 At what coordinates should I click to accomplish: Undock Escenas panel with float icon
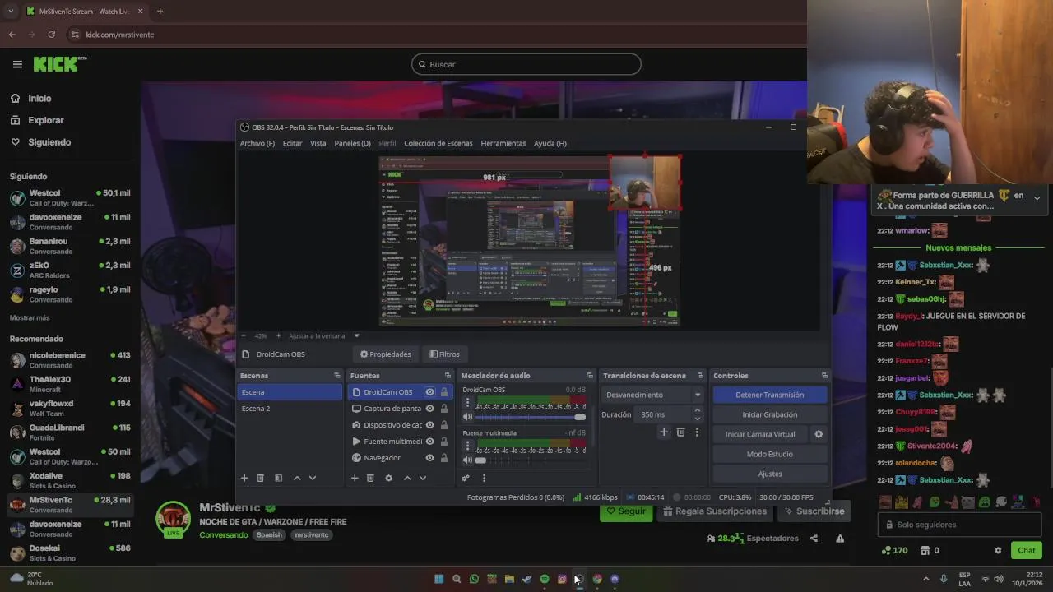(336, 376)
